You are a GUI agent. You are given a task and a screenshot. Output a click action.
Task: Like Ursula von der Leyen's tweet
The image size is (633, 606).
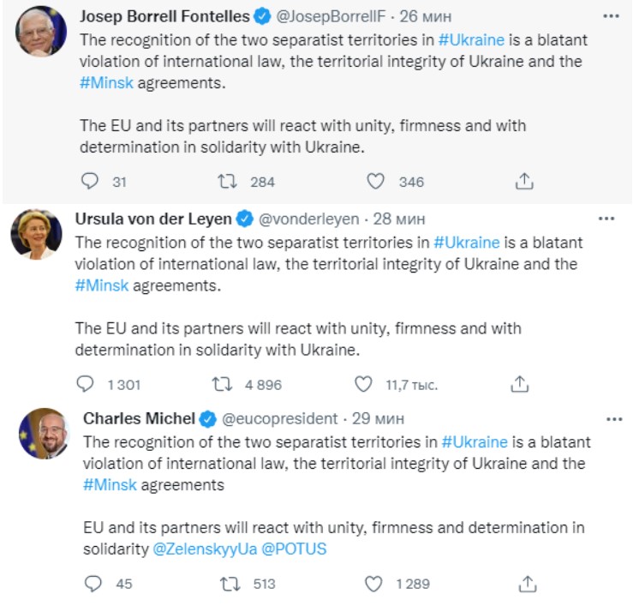(363, 384)
